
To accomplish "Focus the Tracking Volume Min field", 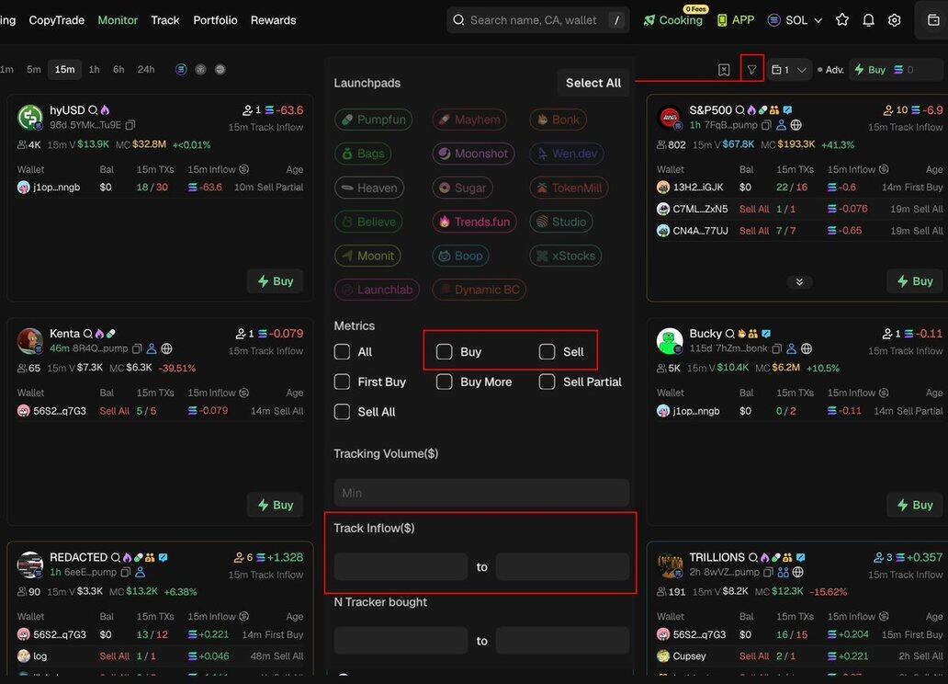I will (481, 493).
